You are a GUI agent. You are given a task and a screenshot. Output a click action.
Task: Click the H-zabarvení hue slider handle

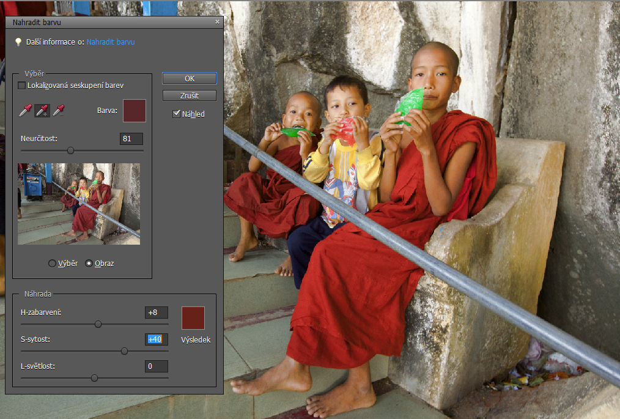point(98,324)
